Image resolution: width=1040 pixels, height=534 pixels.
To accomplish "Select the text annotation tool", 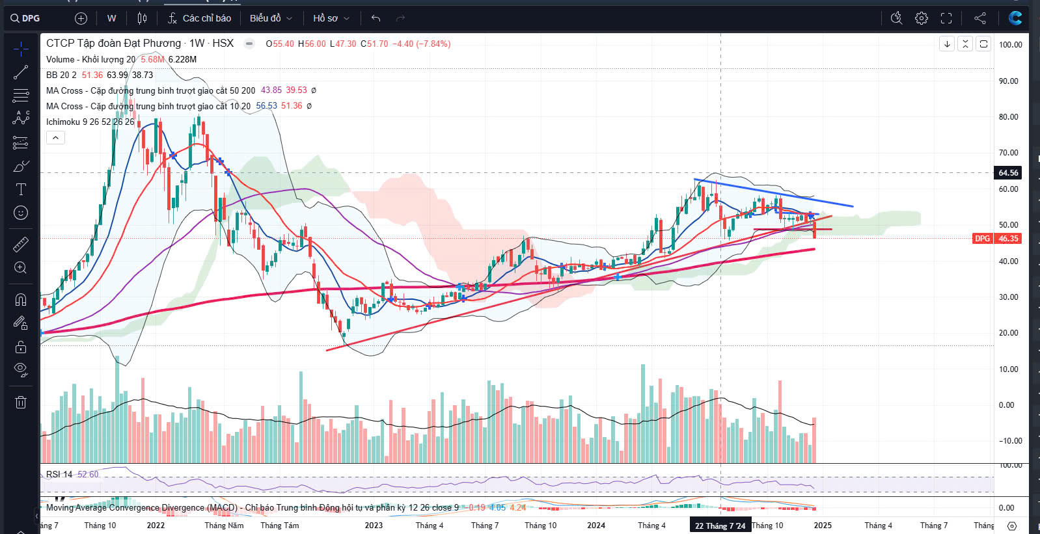I will coord(21,189).
